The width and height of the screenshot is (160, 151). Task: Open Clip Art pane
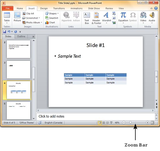(x=28, y=14)
